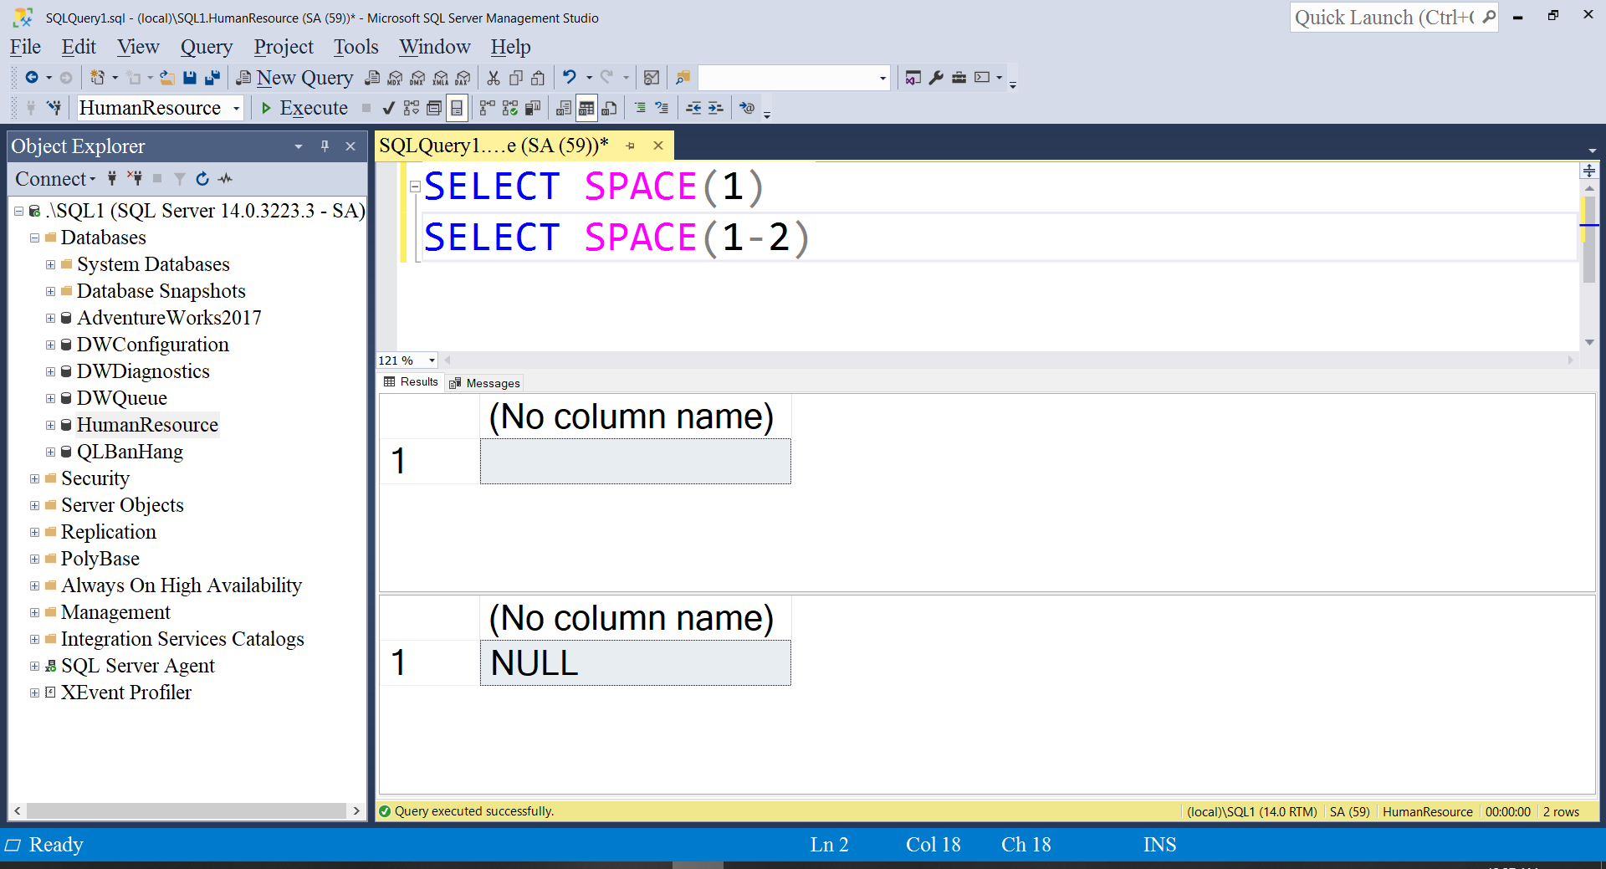
Task: Click the query editor horizontal scrollbar
Action: (x=1009, y=360)
